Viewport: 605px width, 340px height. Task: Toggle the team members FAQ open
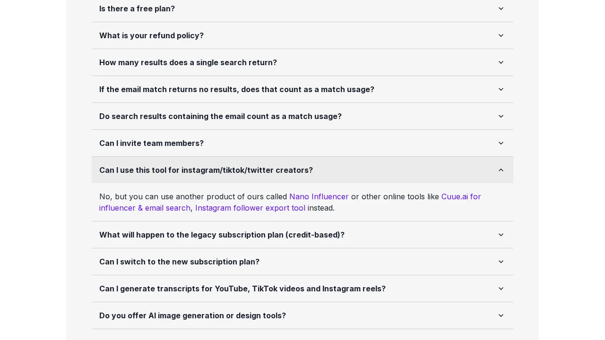(151, 143)
